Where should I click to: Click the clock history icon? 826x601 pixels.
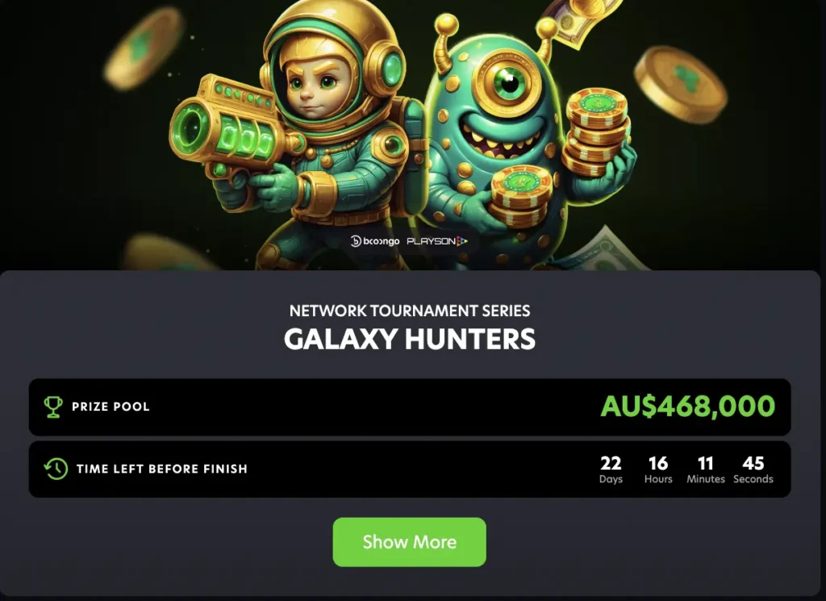click(56, 468)
